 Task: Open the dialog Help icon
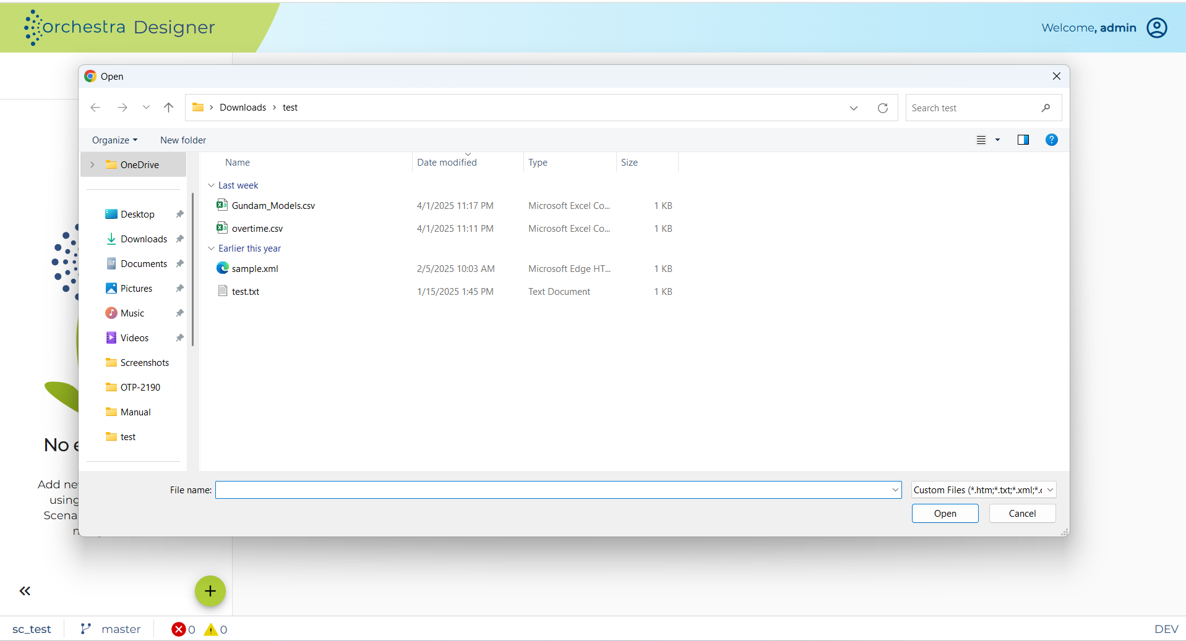[x=1051, y=140]
